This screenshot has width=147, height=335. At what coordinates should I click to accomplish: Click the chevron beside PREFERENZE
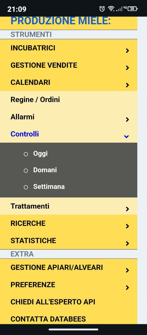coord(127,288)
